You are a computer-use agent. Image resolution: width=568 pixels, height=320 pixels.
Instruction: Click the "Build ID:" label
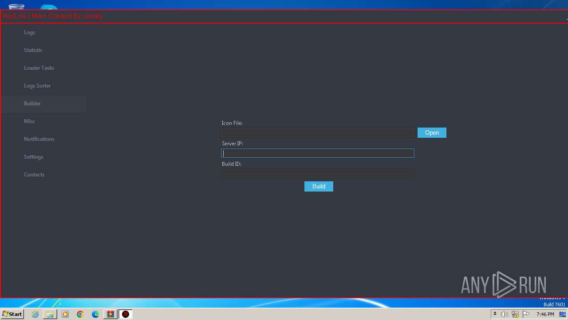(x=232, y=164)
